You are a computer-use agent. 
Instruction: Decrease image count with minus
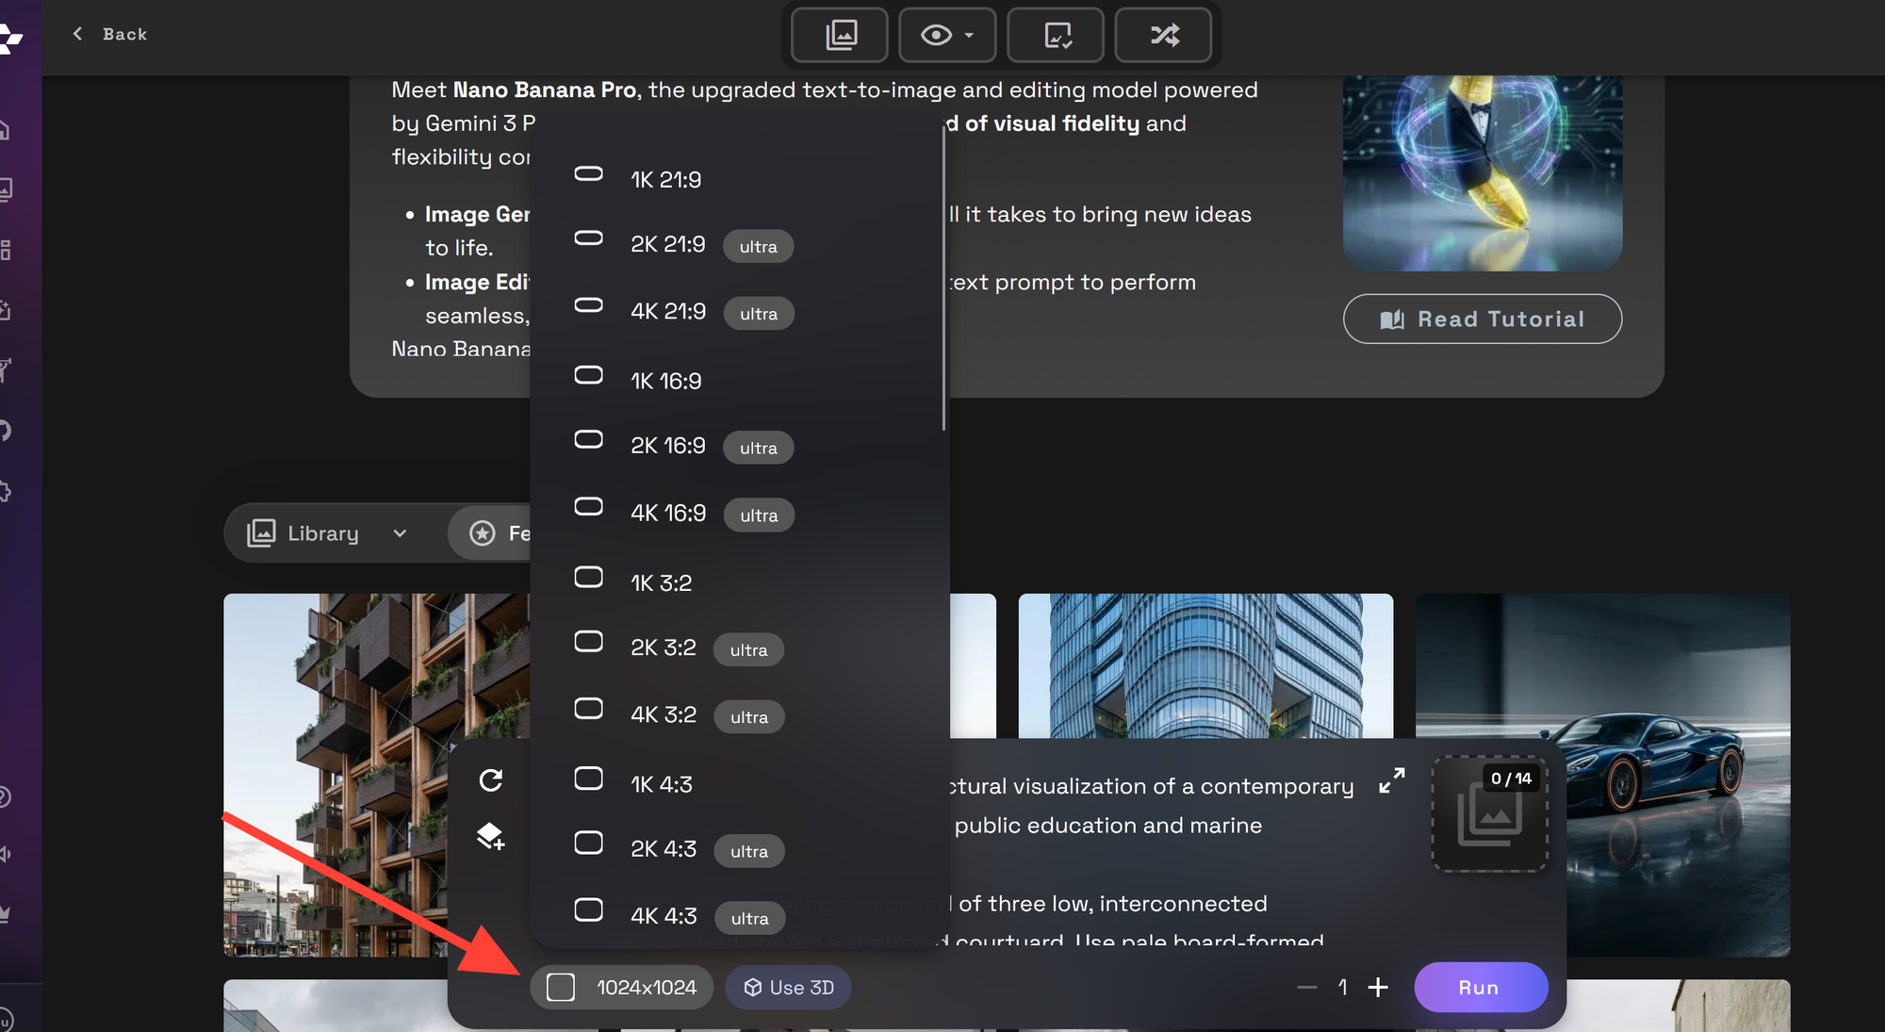coord(1306,988)
